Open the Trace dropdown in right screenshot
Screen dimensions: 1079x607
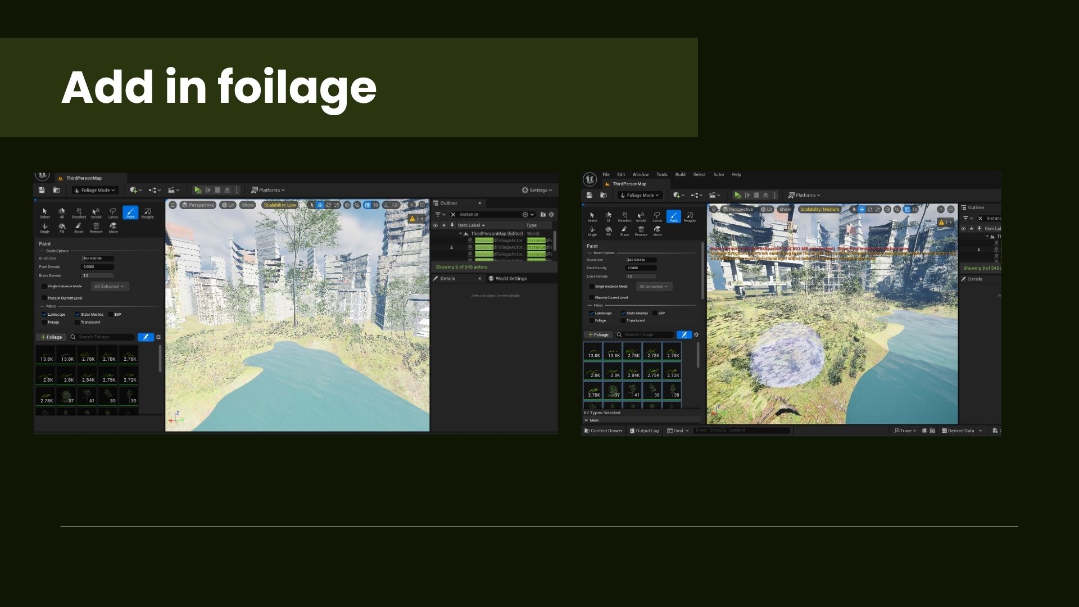[905, 431]
